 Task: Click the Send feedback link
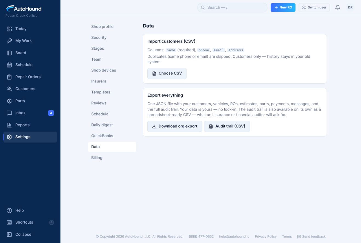click(311, 237)
